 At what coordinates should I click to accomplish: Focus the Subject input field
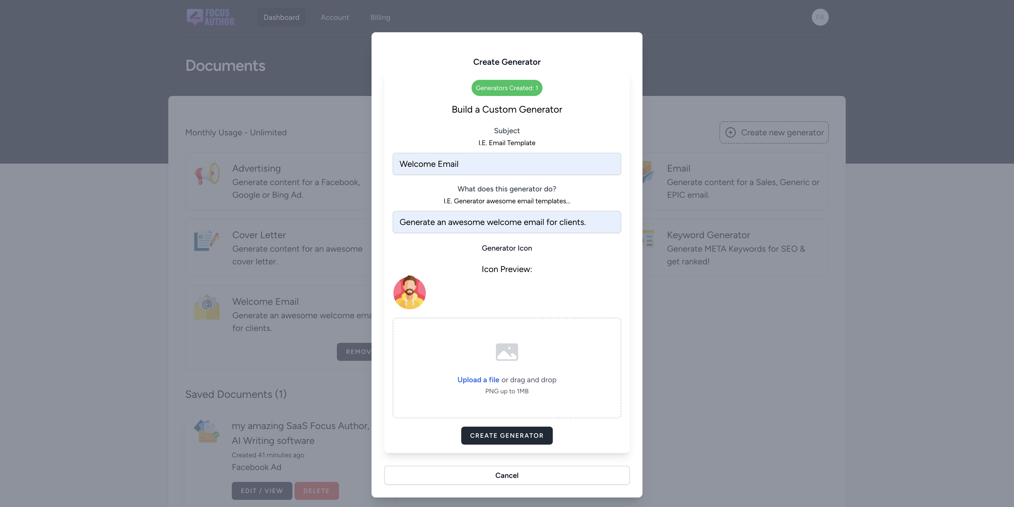pos(507,164)
